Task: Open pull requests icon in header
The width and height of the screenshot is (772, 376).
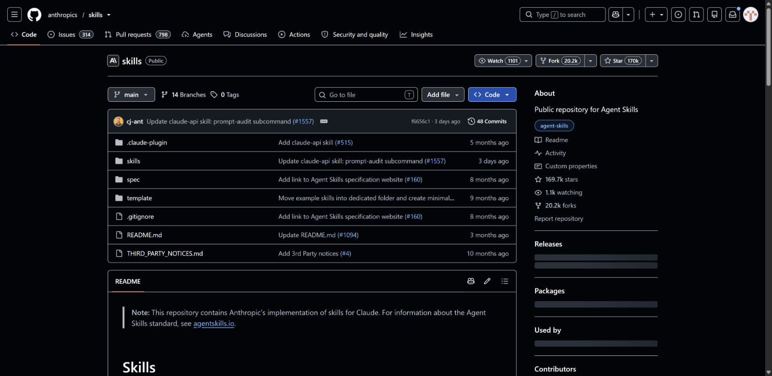Action: tap(696, 15)
